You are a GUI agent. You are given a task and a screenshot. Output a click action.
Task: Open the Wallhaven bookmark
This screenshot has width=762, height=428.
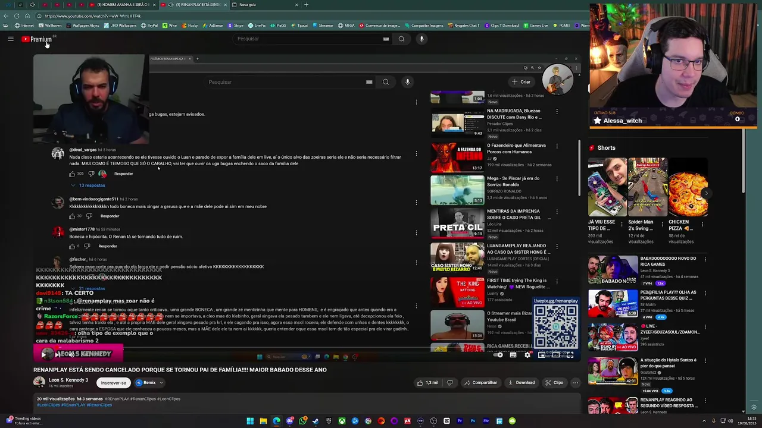50,26
